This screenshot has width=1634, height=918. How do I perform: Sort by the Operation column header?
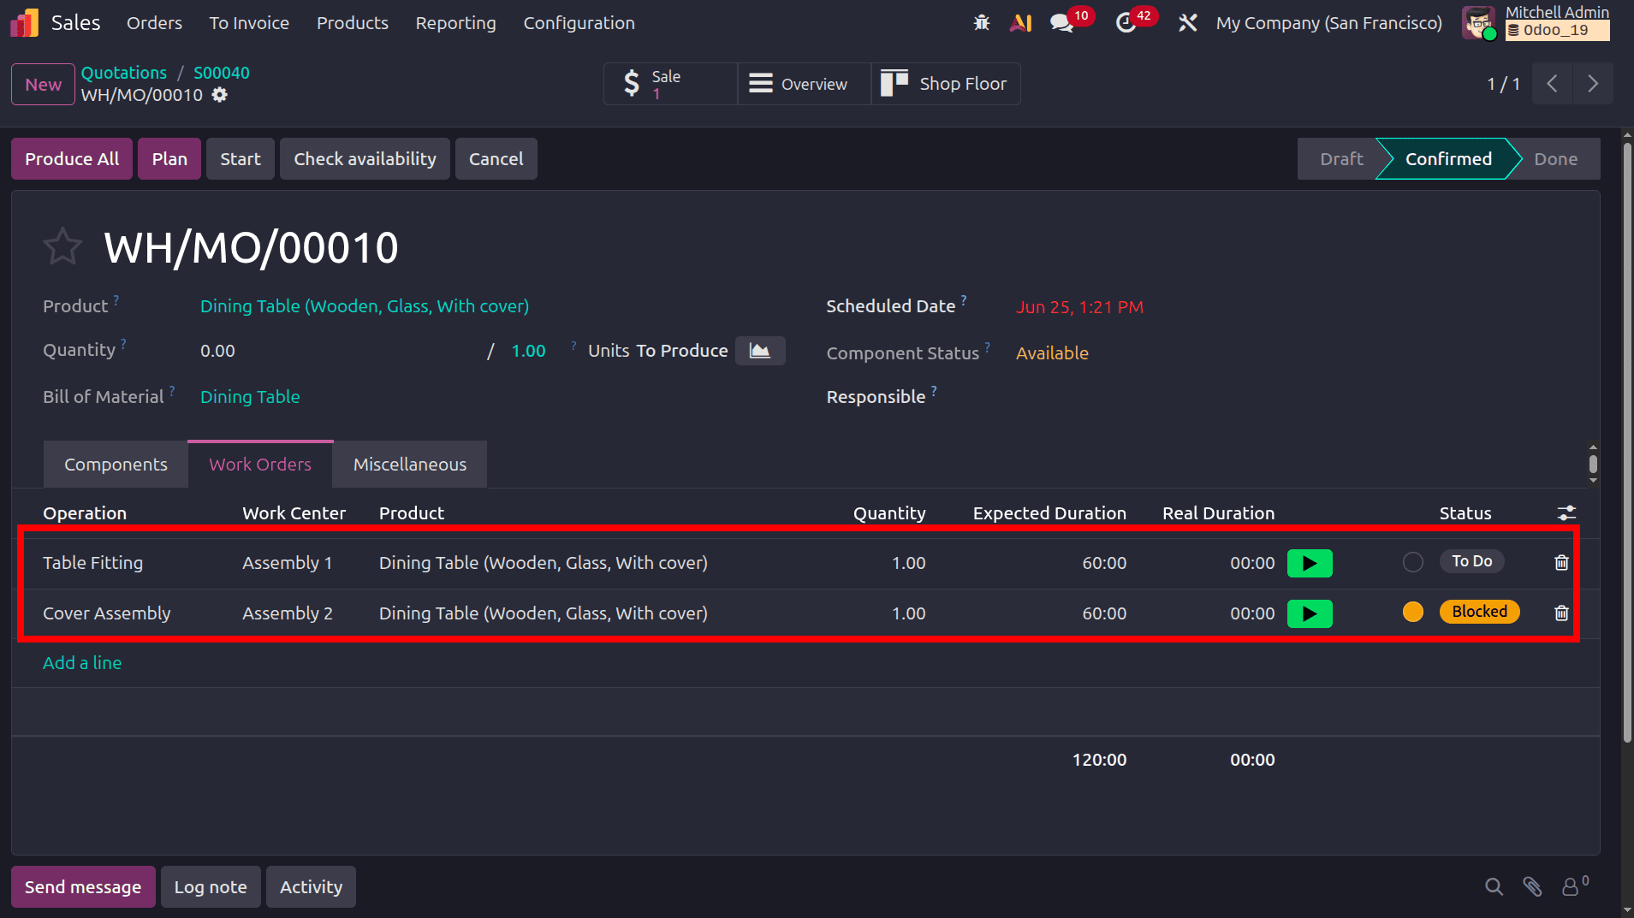point(85,513)
